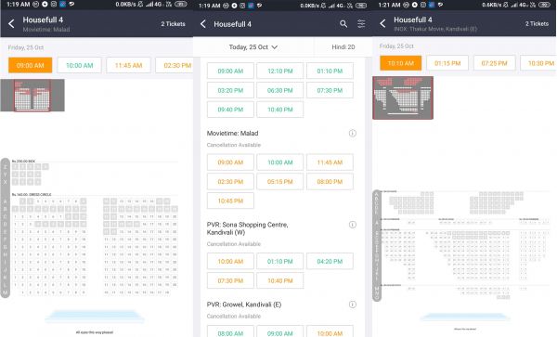Pick the 10:45 PM show at Movietime: Malad

tap(230, 201)
